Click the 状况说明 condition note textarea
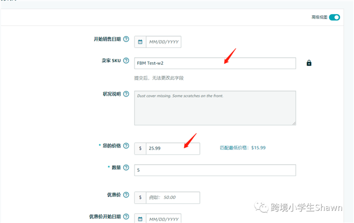 [215, 108]
